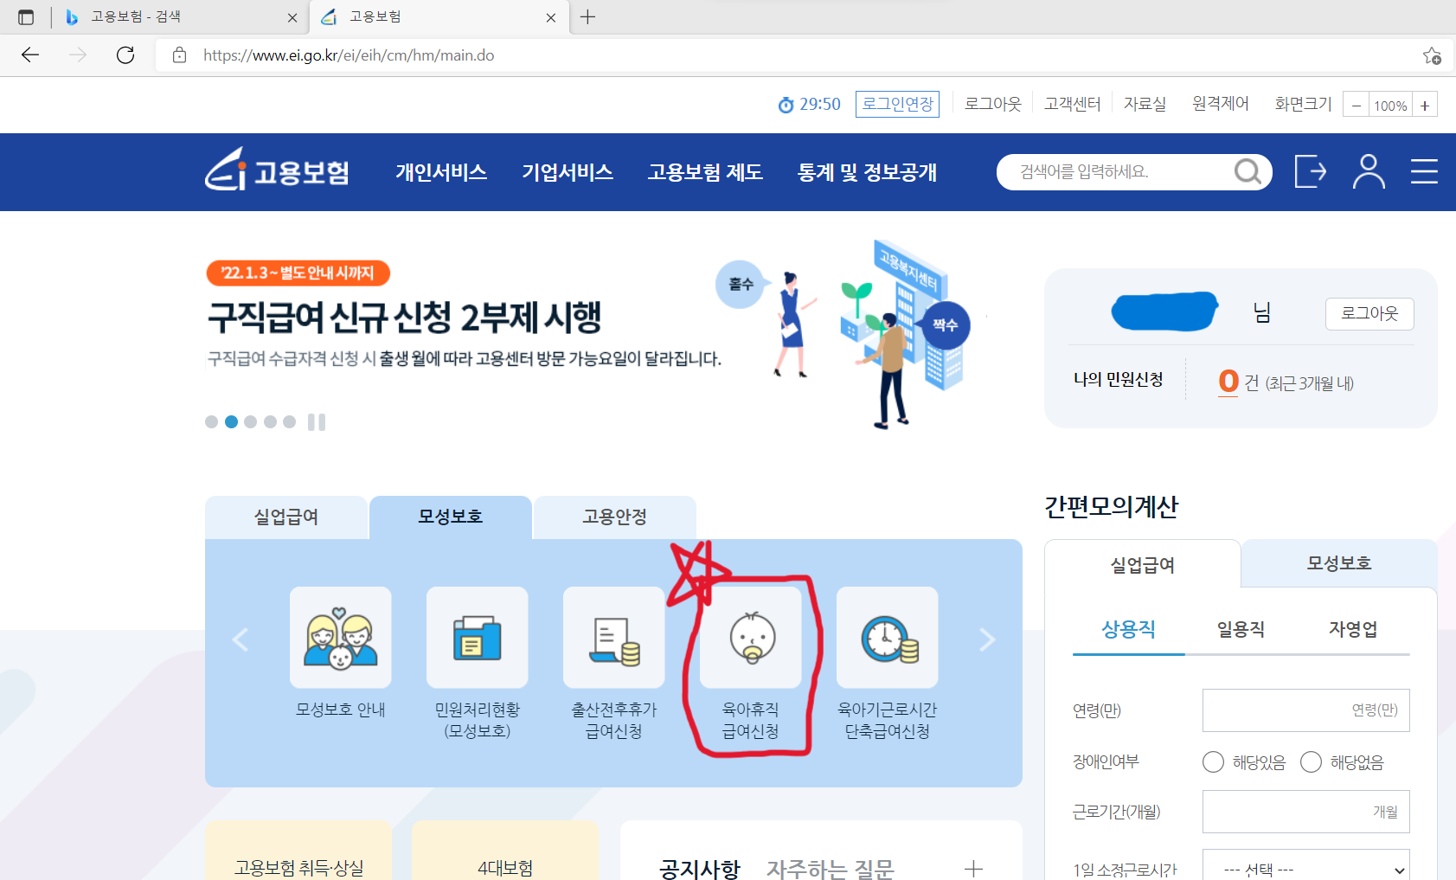The width and height of the screenshot is (1456, 880).
Task: Go back with the browser back arrow
Action: pyautogui.click(x=30, y=55)
